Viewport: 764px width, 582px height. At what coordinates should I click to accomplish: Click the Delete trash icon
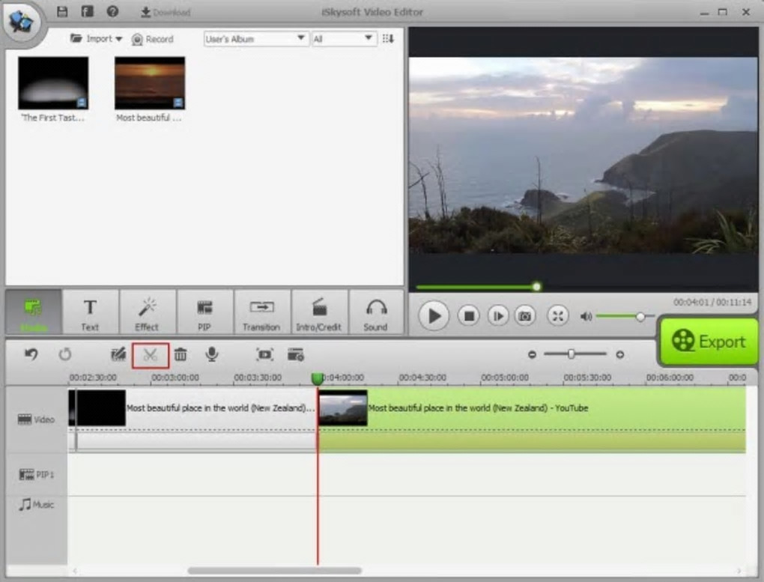pos(181,354)
